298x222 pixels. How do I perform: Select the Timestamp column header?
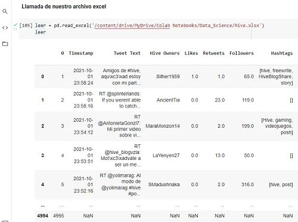[x=81, y=53]
